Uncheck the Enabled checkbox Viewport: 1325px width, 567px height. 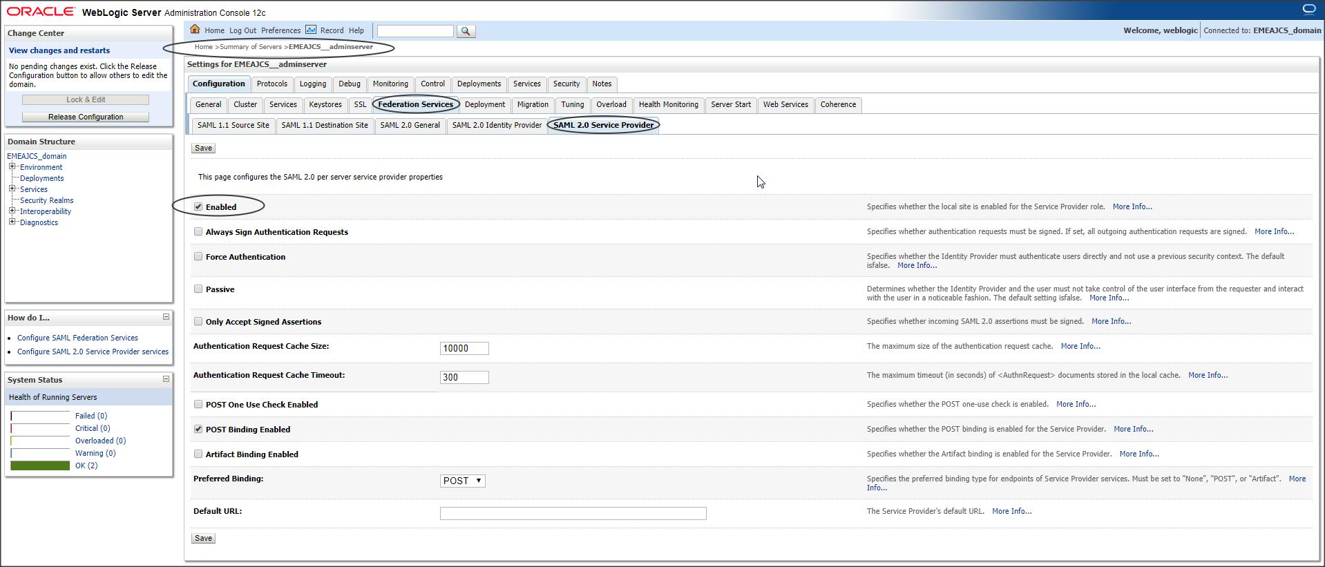tap(198, 206)
